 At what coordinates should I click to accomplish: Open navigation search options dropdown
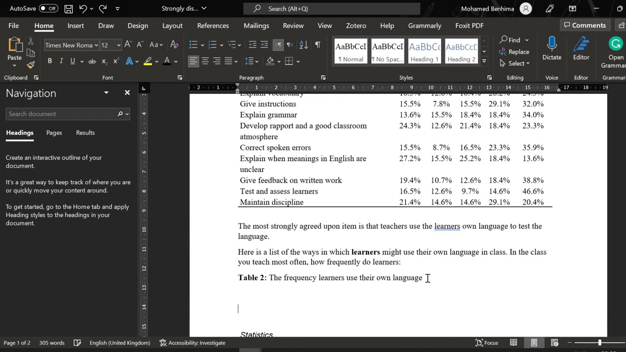click(127, 114)
